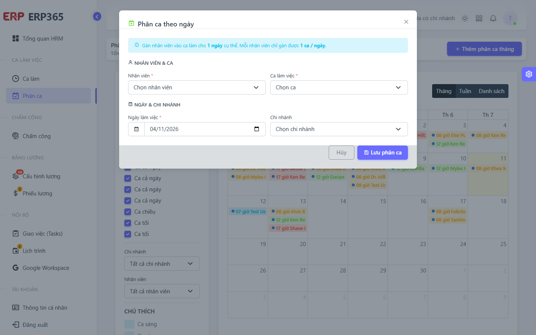
Task: Click the Chấm công fingerprint icon
Action: point(16,136)
